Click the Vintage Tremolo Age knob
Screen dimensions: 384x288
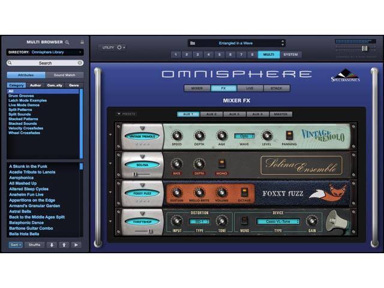[221, 136]
